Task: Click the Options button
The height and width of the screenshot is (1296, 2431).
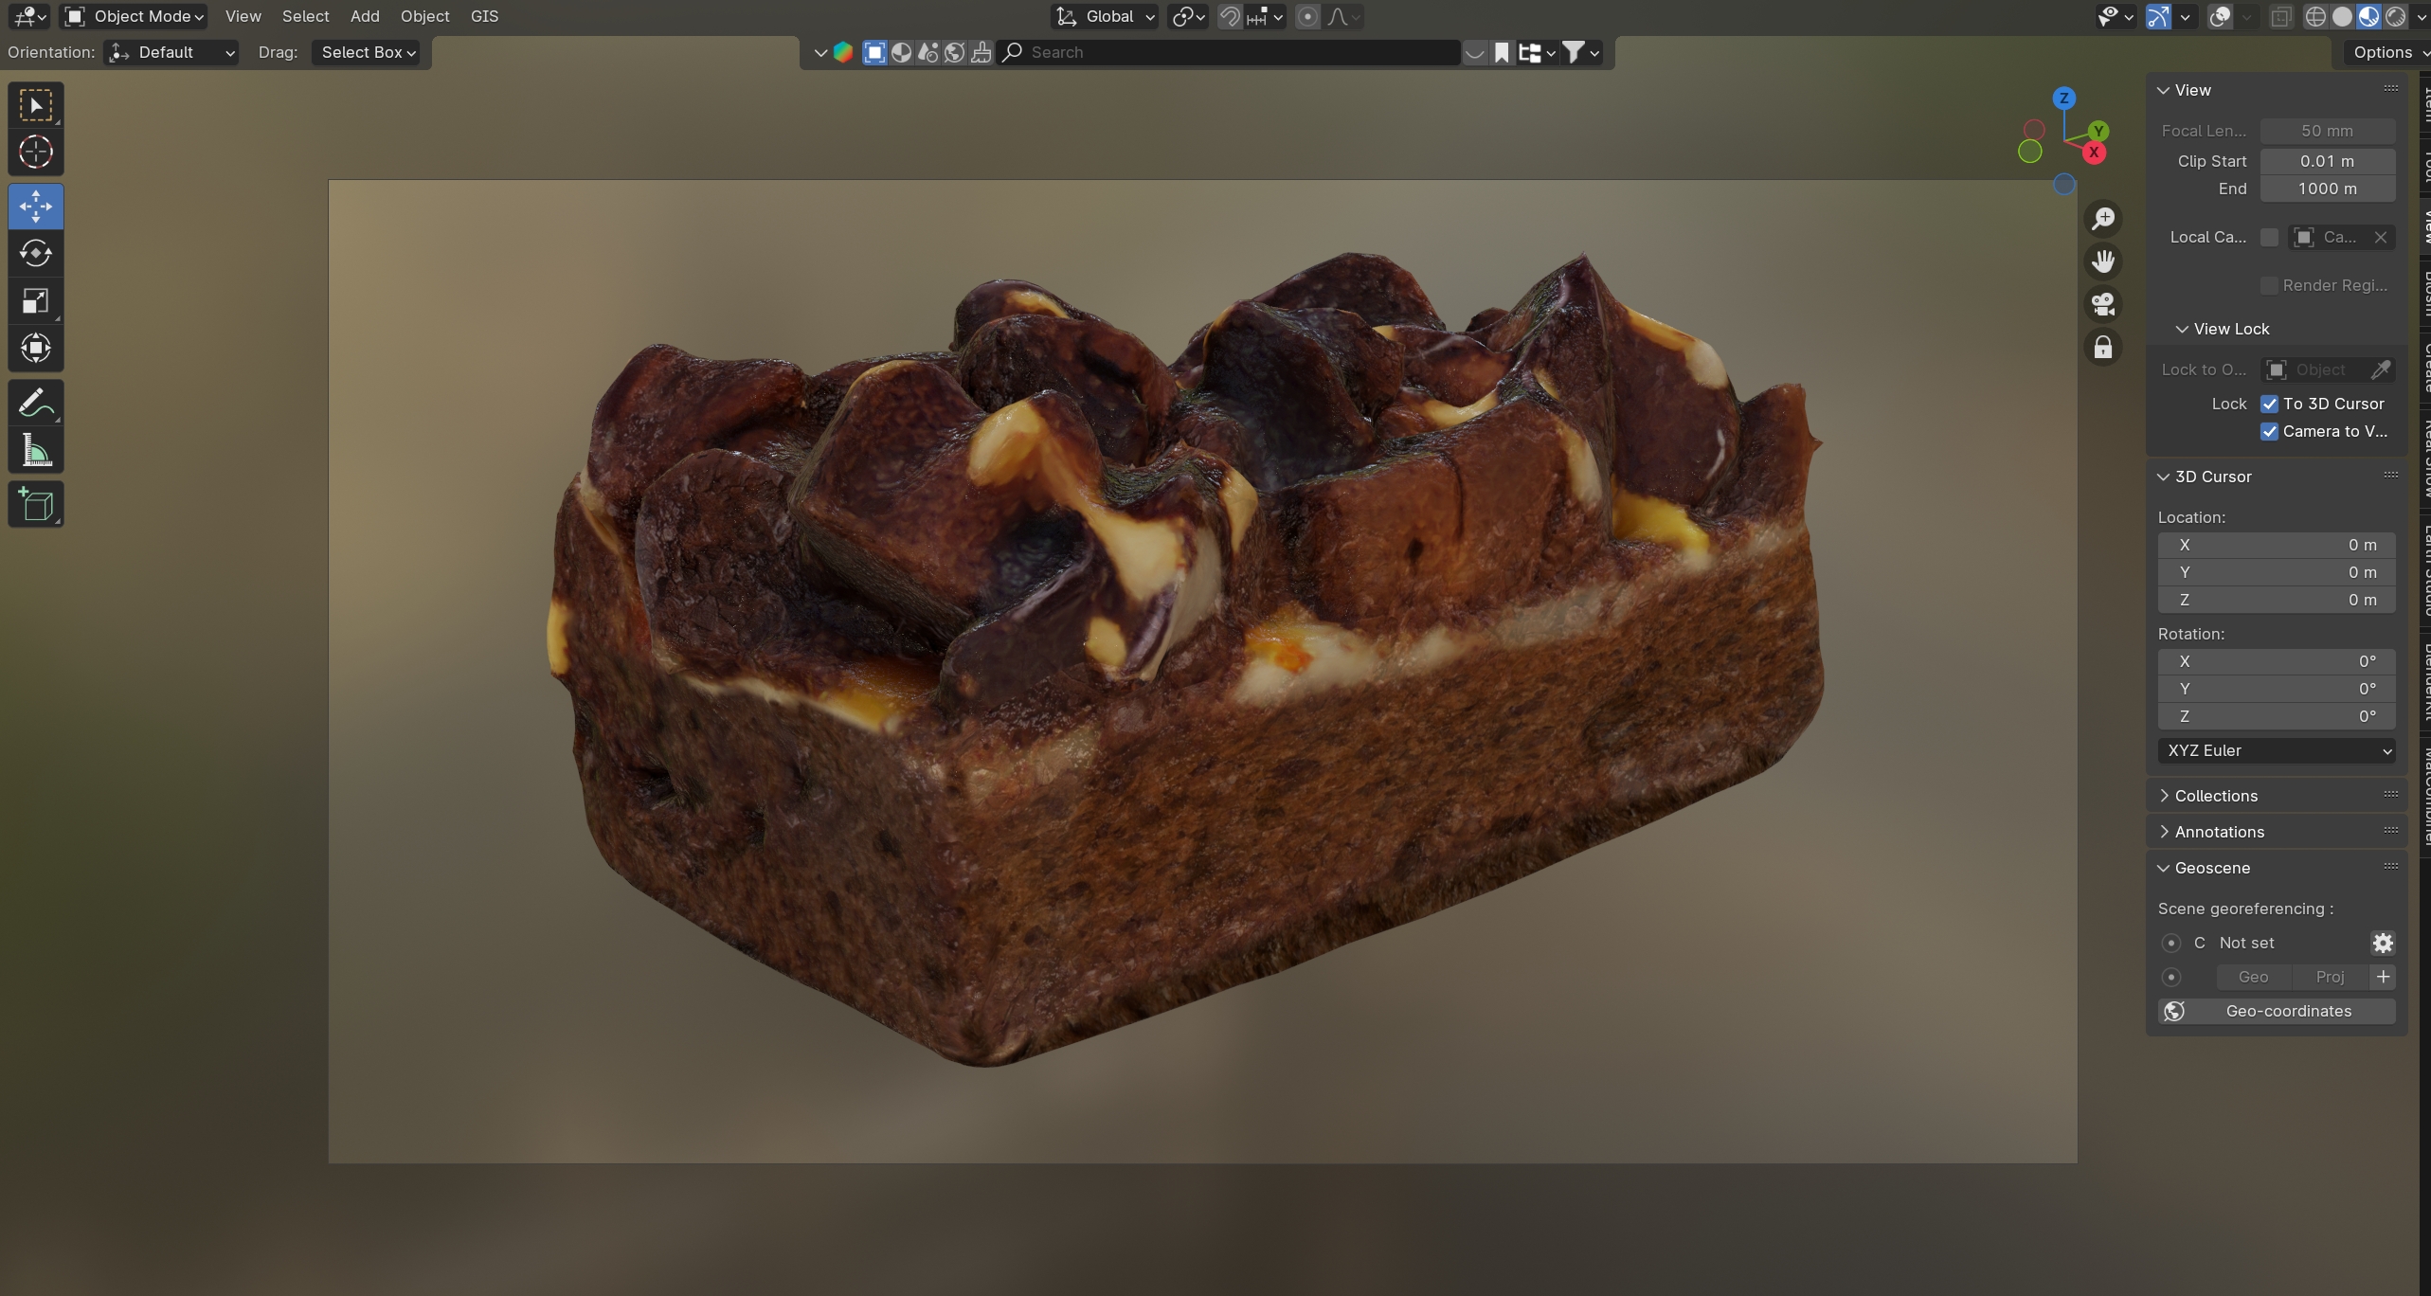Action: point(2382,52)
